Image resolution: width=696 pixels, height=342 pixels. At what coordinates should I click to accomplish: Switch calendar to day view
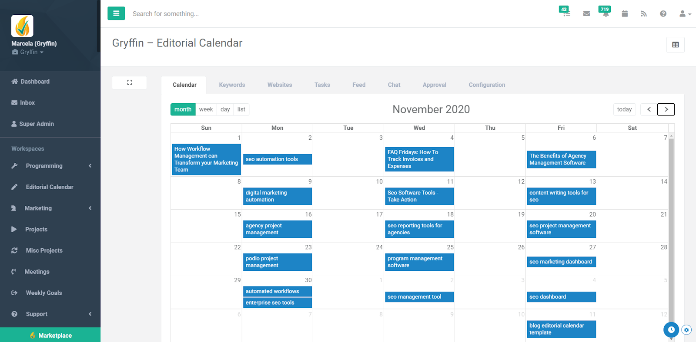coord(225,109)
